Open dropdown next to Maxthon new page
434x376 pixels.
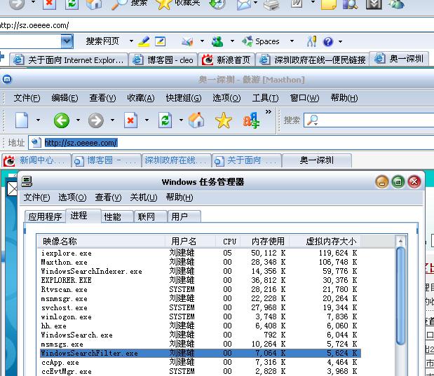pyautogui.click(x=38, y=120)
